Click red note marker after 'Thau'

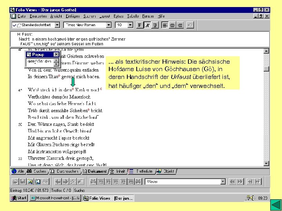pyautogui.click(x=59, y=75)
